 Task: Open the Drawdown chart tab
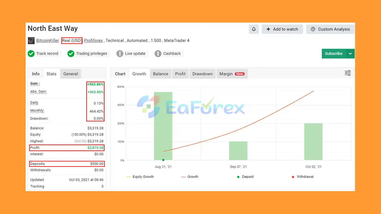click(x=202, y=74)
